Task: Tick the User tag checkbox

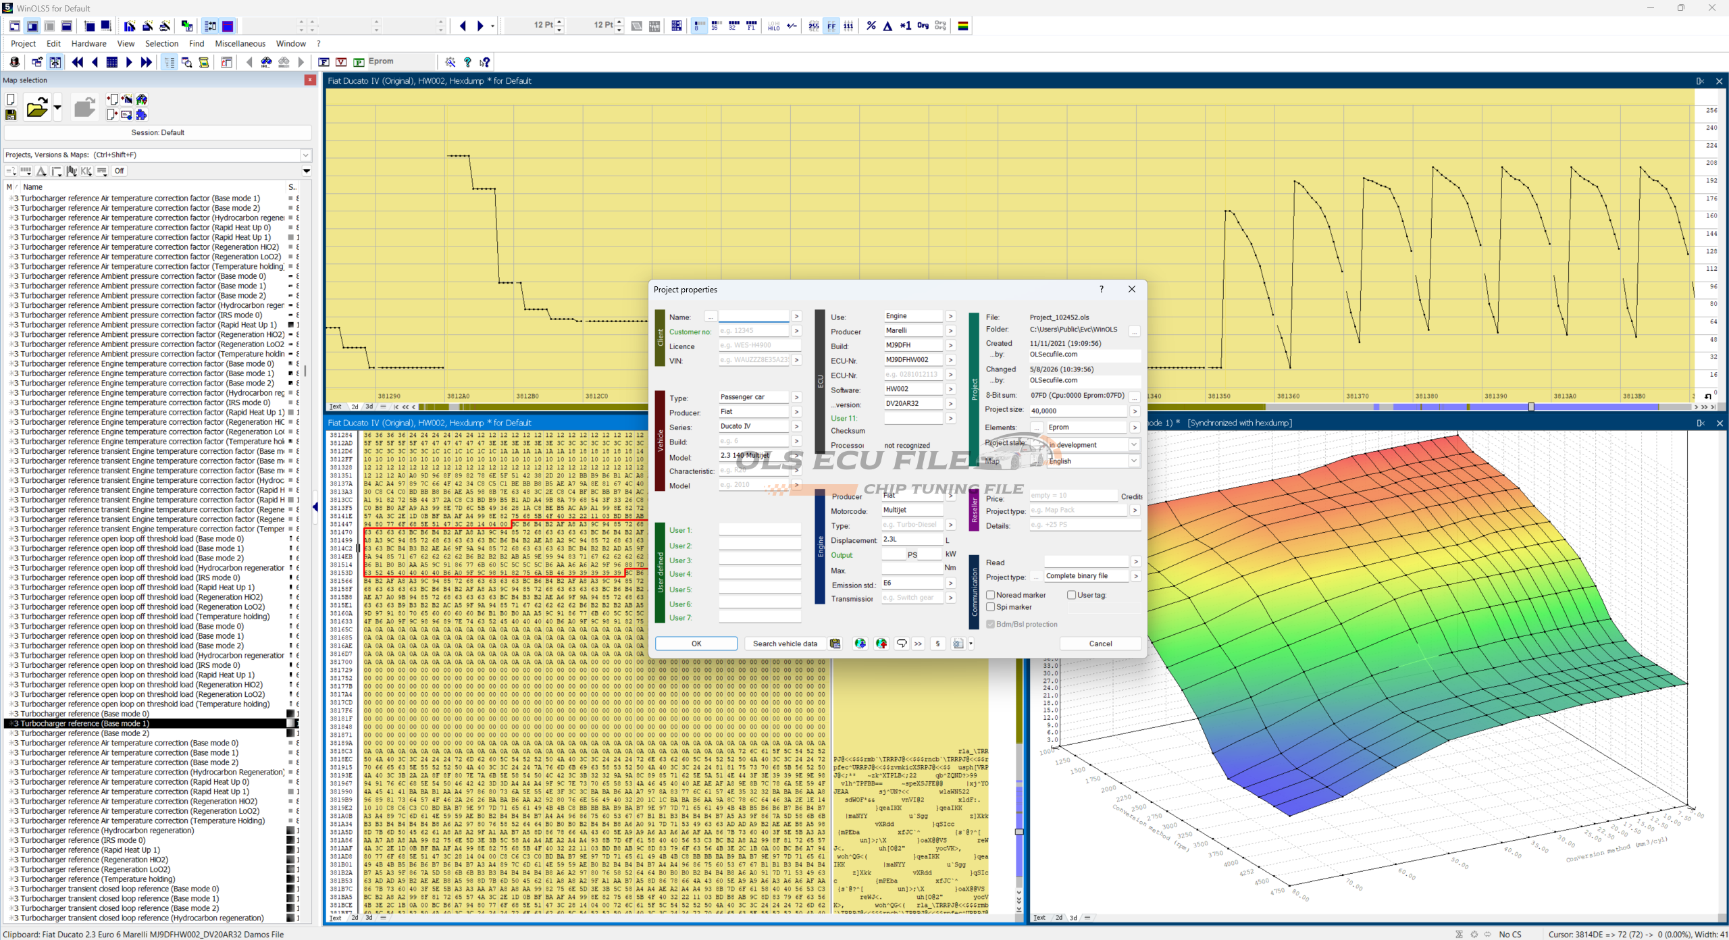Action: 1071,595
